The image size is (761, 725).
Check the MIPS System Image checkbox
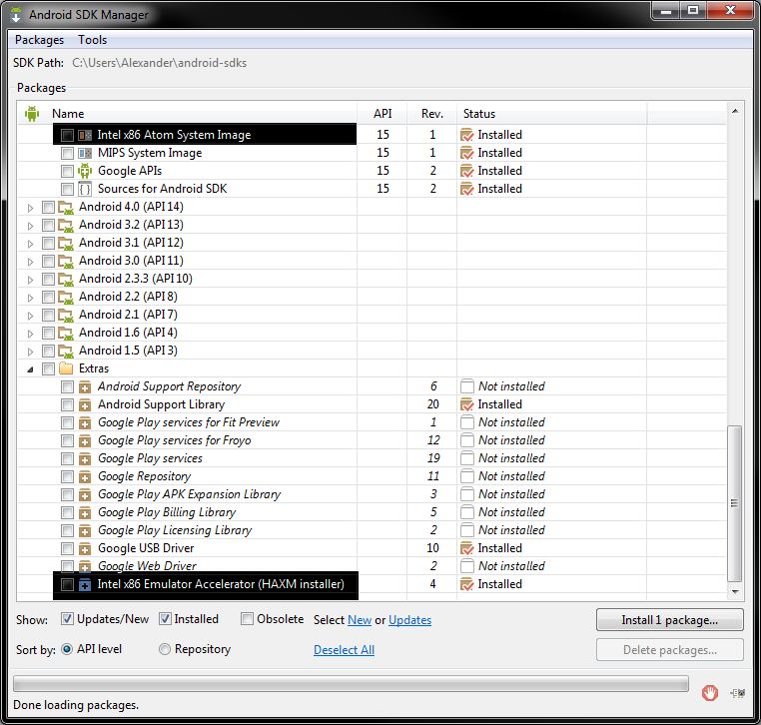(x=67, y=154)
